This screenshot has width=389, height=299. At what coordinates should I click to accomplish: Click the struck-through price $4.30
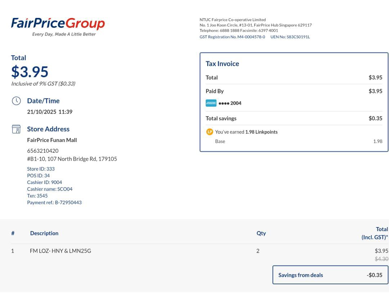click(381, 259)
